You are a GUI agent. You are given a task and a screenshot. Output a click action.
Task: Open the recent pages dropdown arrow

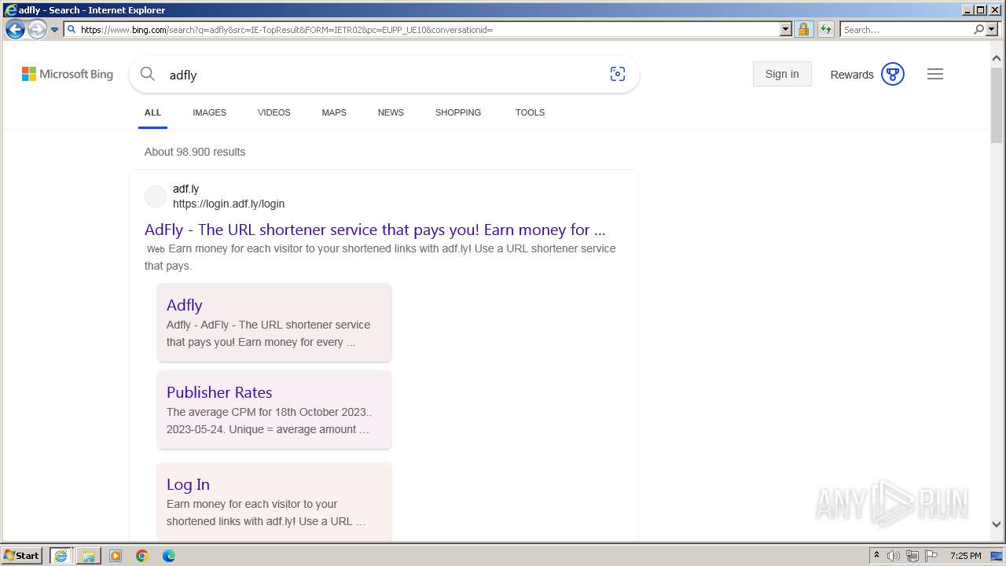[x=54, y=30]
